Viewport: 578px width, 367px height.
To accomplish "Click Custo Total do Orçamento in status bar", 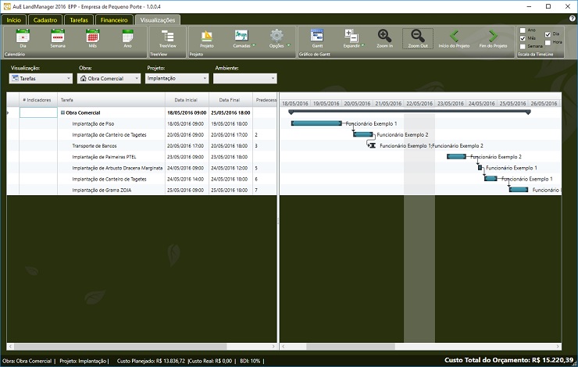I will click(509, 360).
